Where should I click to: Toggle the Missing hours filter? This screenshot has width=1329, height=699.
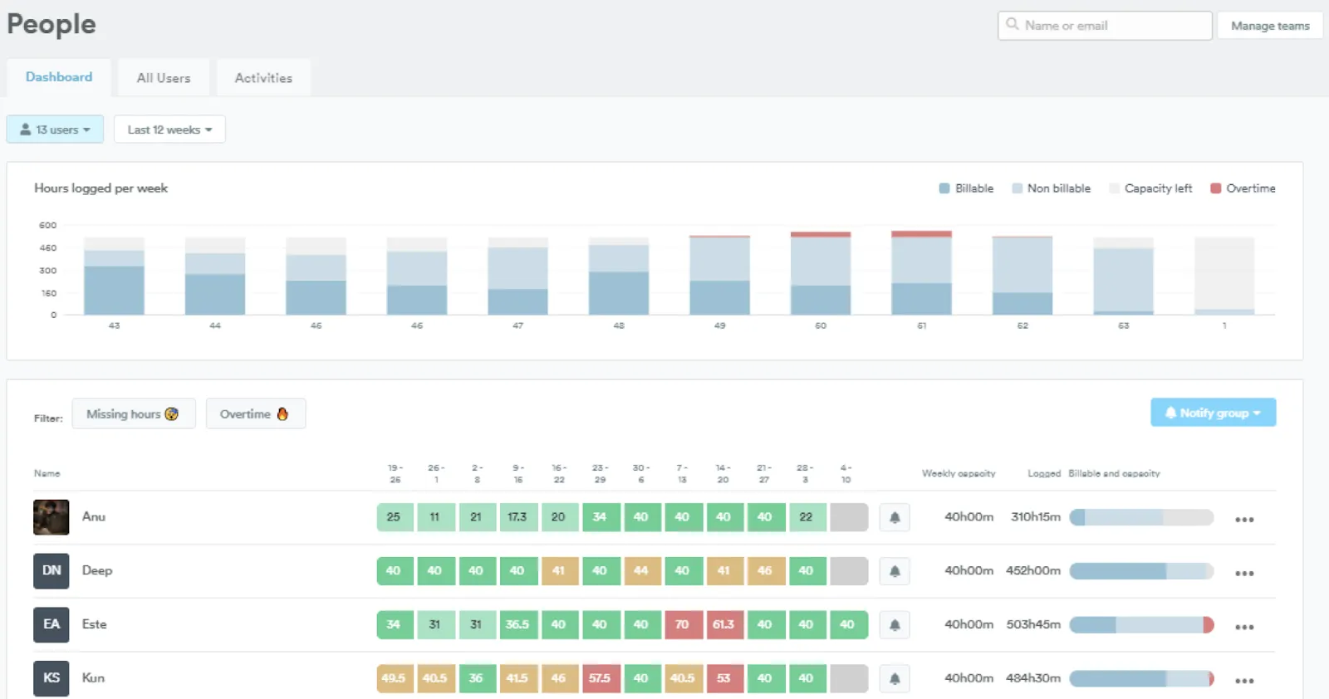133,413
